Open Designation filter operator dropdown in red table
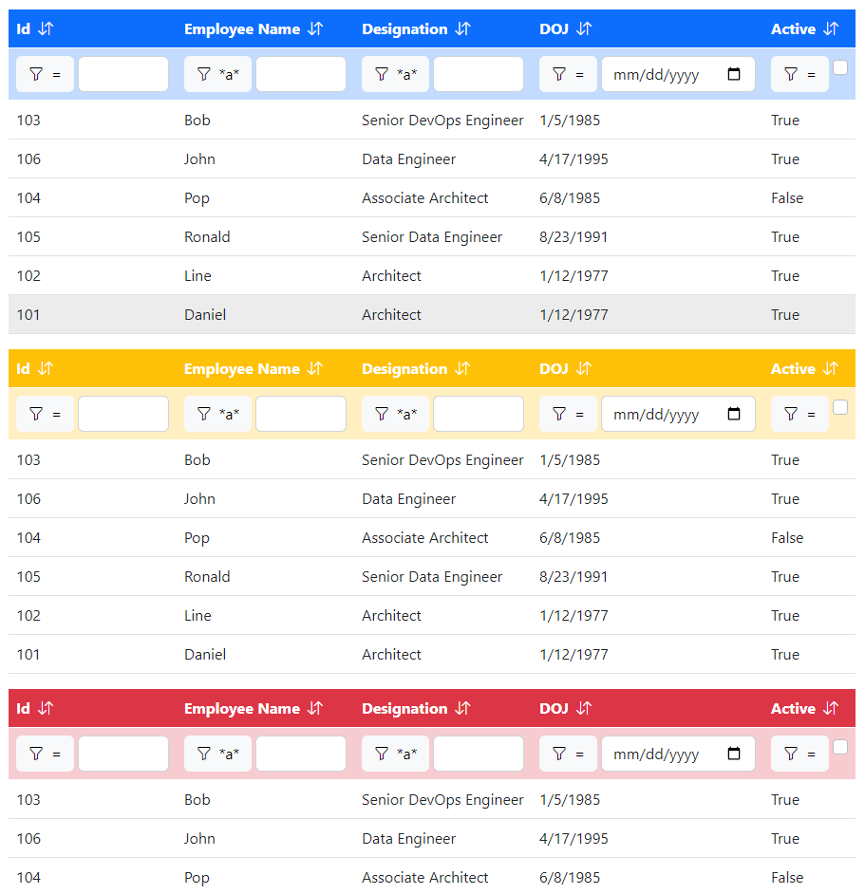This screenshot has width=865, height=894. click(x=395, y=754)
